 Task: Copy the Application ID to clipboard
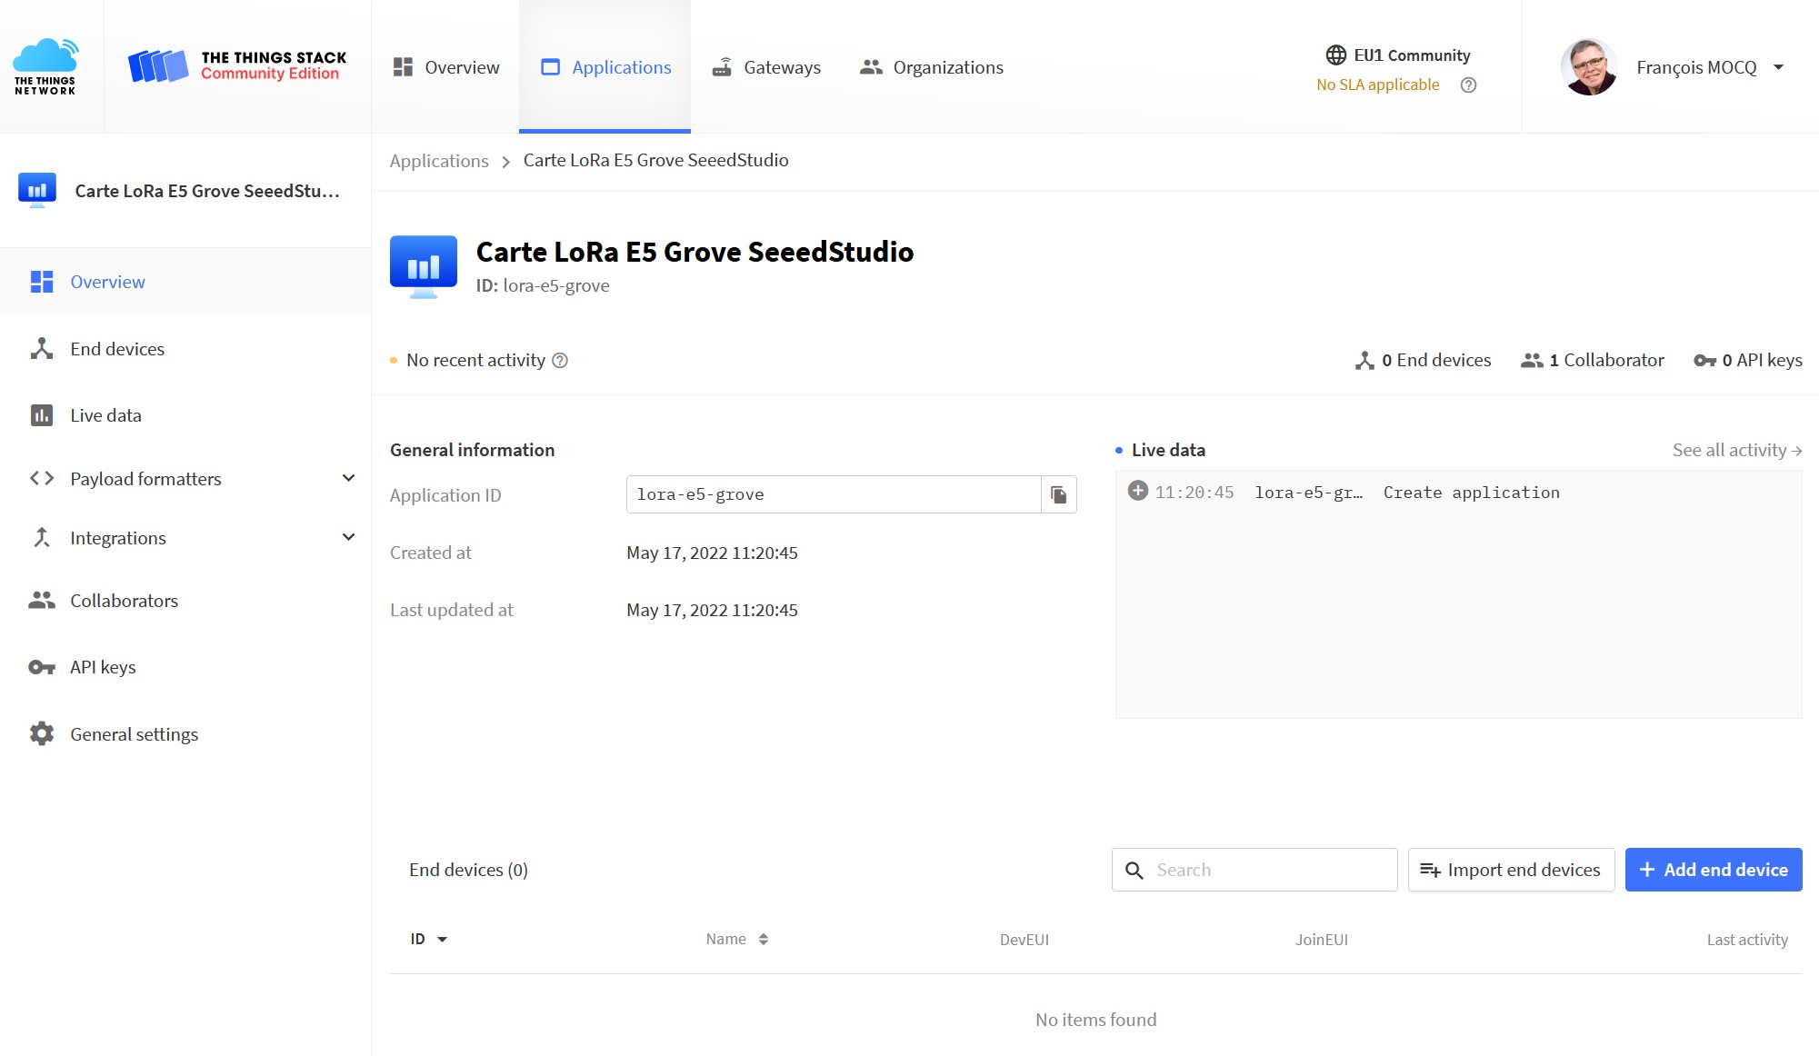1059,494
